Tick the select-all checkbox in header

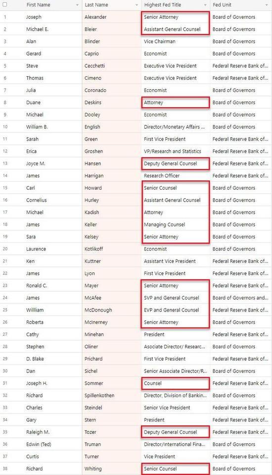[5, 4]
